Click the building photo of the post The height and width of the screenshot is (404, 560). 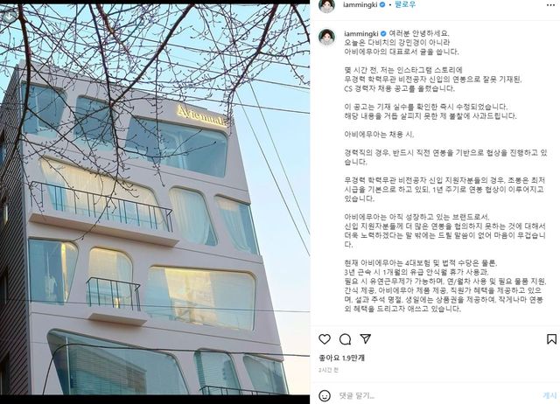[155, 199]
